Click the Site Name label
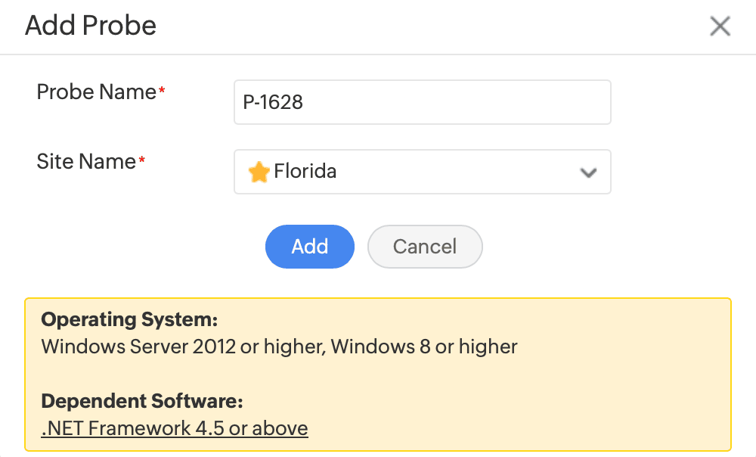756x457 pixels. coord(85,161)
